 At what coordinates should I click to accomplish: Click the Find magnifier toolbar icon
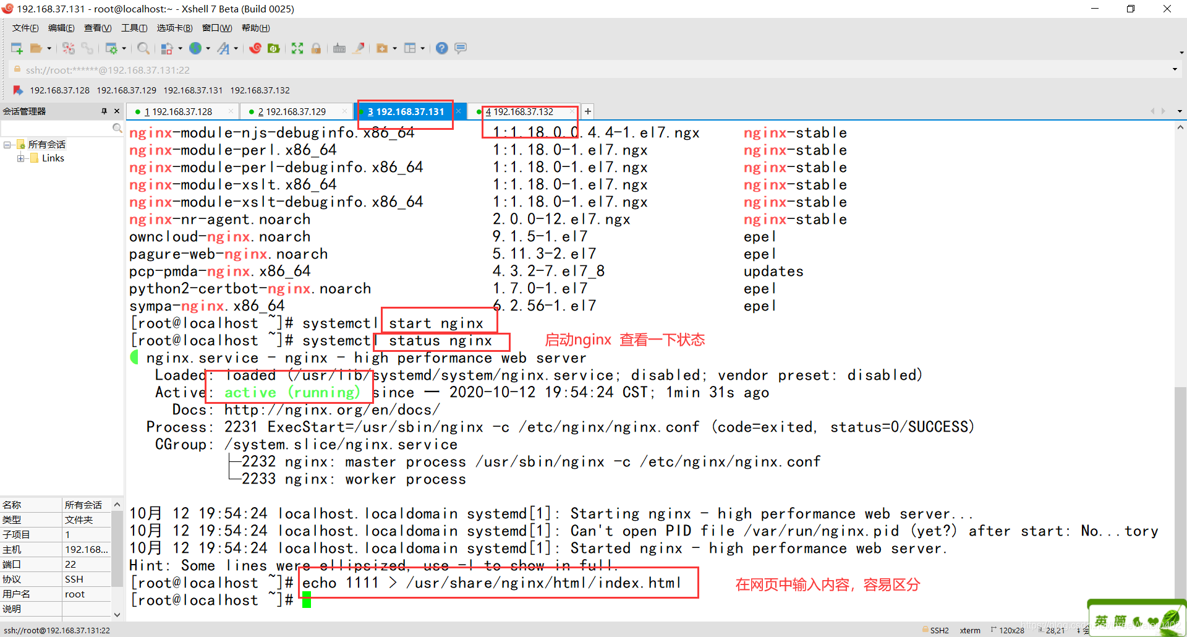[x=143, y=48]
